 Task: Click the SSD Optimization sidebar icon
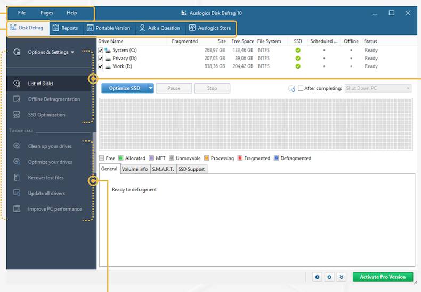17,115
